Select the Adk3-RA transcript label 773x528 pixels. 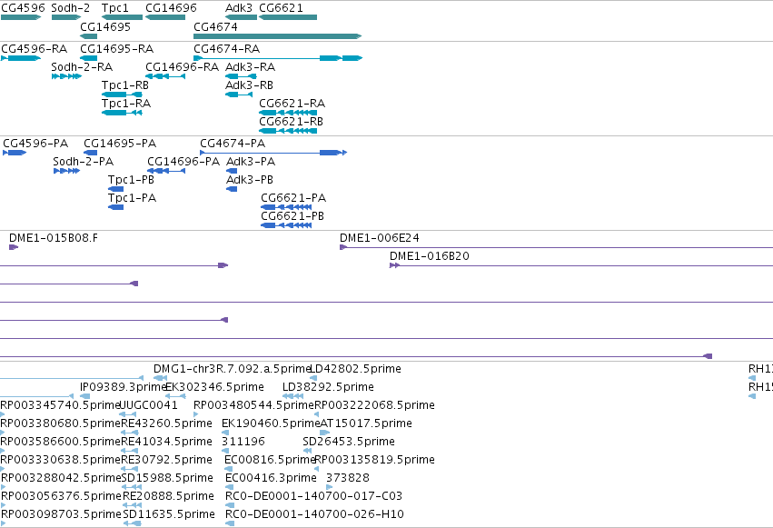coord(250,67)
